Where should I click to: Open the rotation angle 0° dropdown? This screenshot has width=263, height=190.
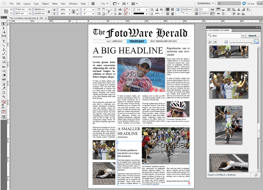(x=93, y=10)
